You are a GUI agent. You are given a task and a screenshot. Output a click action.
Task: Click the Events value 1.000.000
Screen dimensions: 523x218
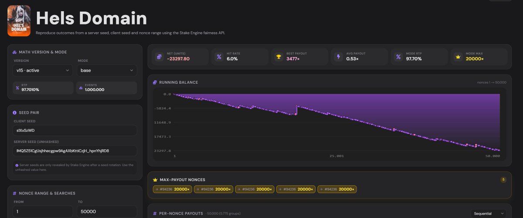95,89
